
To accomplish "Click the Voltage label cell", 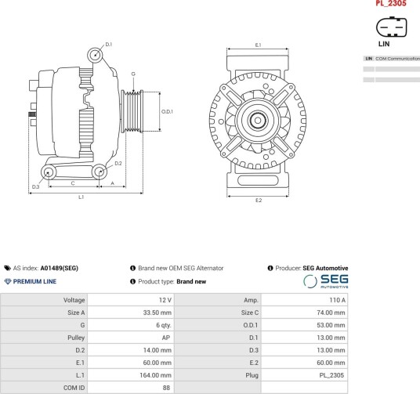I will click(44, 300).
